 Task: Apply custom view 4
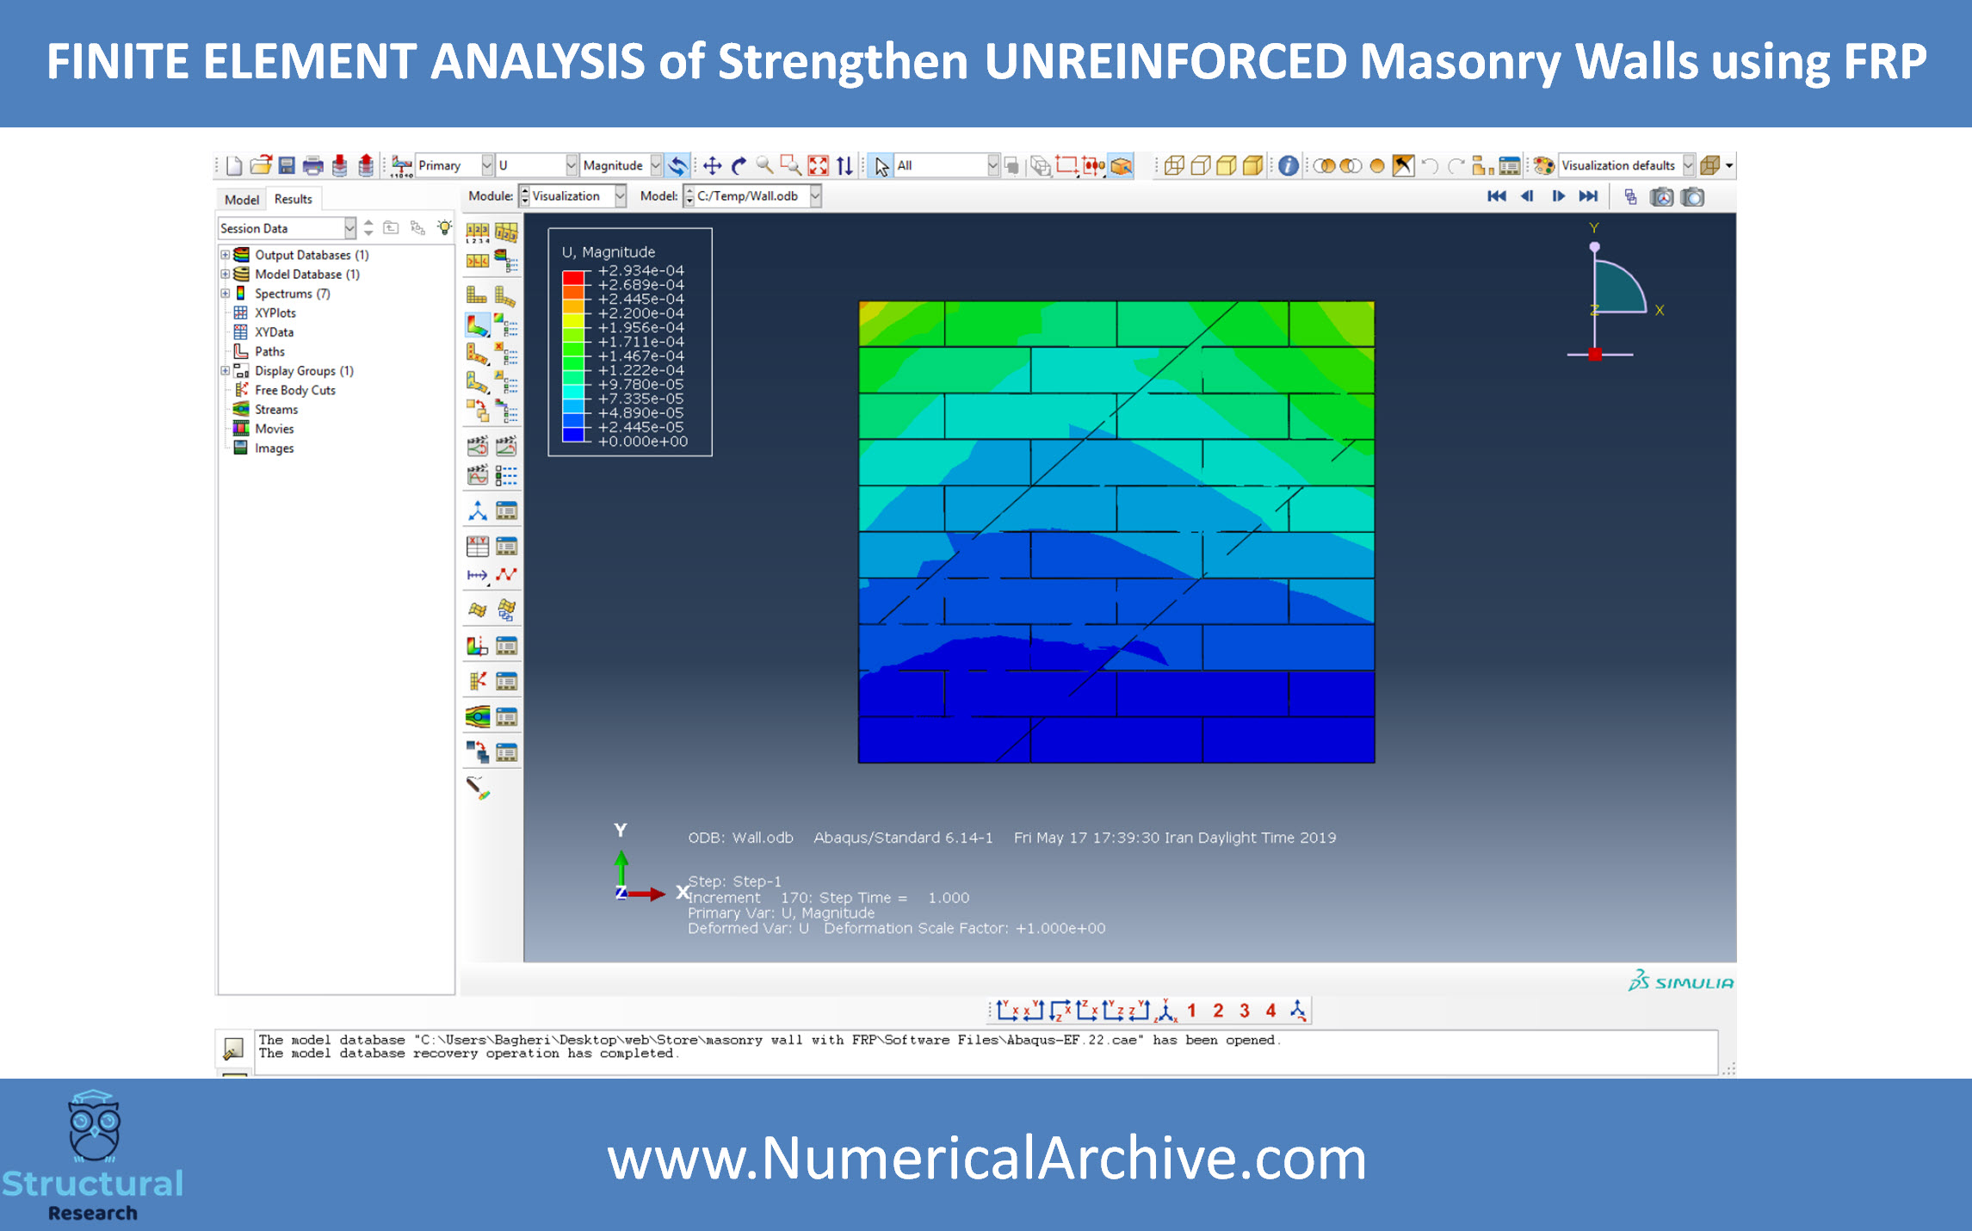coord(1270,1011)
